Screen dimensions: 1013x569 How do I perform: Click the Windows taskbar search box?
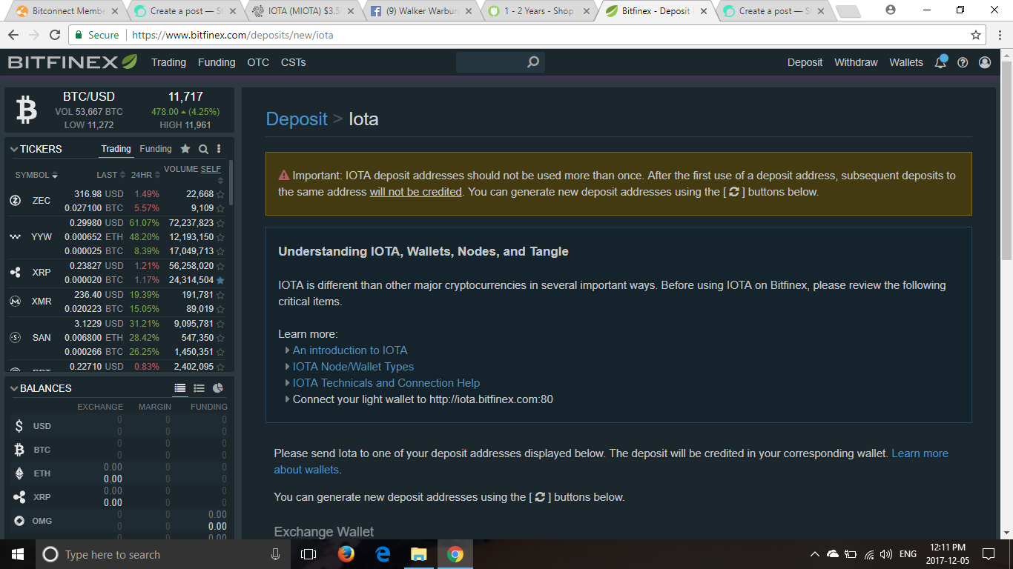click(163, 554)
